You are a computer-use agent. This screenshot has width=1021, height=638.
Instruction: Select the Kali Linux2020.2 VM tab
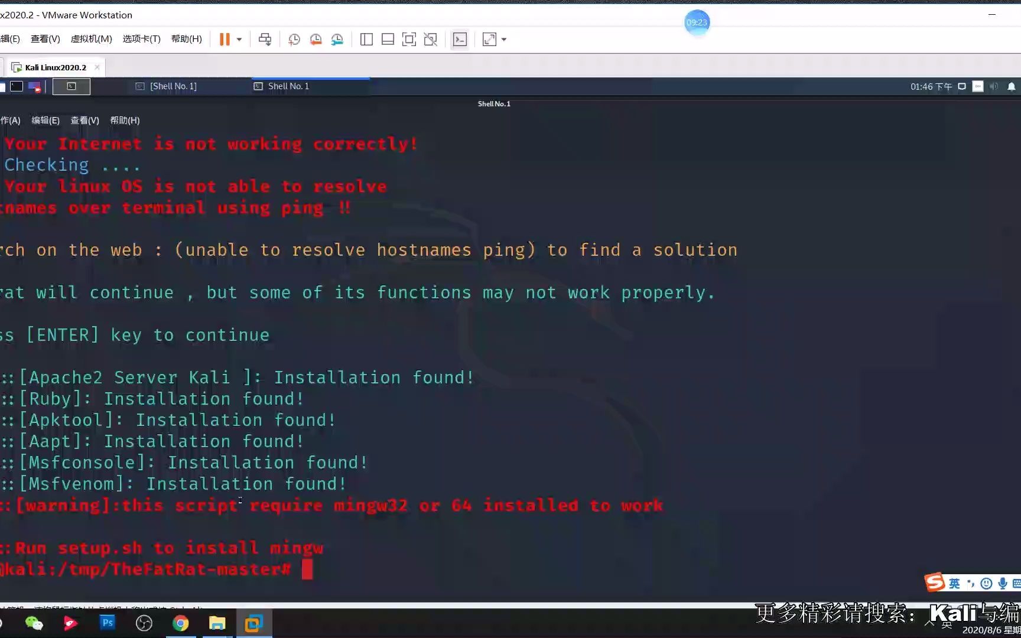(x=55, y=67)
